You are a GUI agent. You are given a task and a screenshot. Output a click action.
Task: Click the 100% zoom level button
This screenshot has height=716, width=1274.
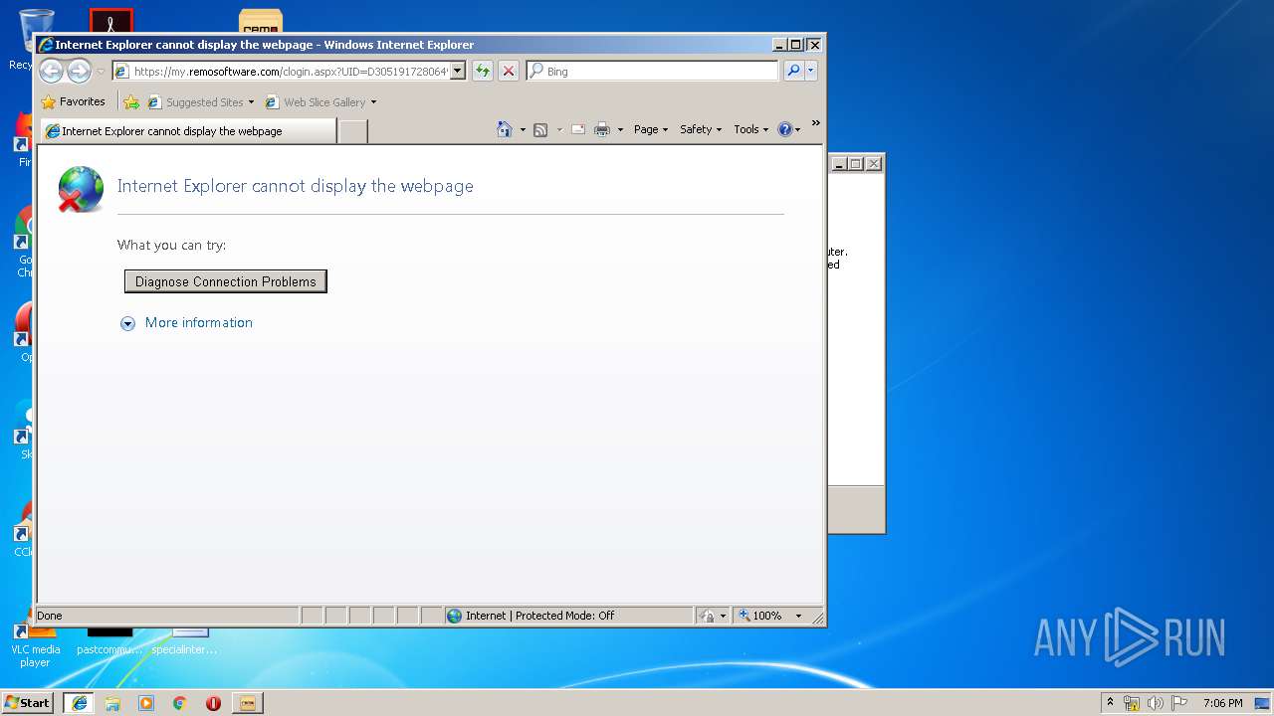click(760, 616)
